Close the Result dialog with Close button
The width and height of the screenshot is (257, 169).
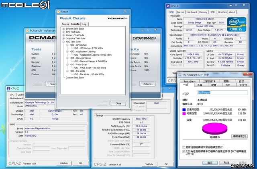(118, 103)
